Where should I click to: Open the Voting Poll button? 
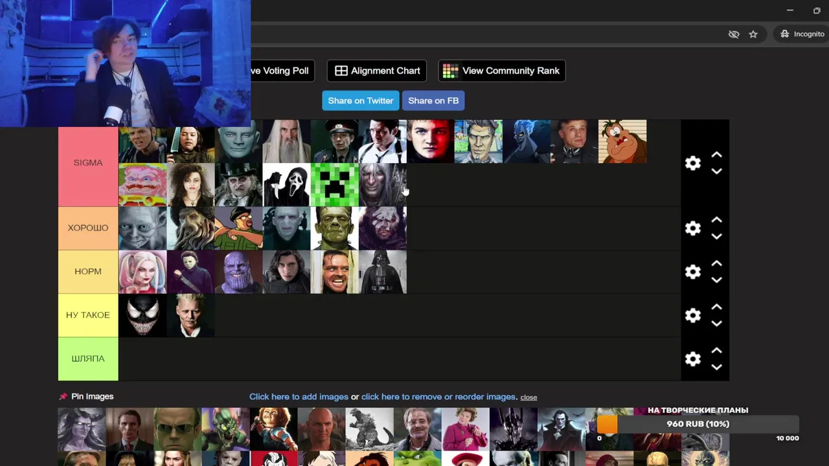point(282,71)
